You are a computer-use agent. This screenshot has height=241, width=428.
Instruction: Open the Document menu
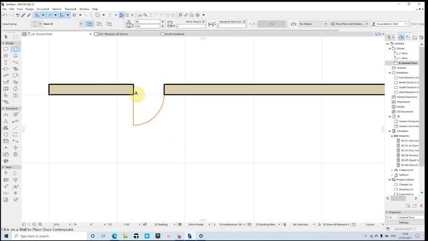click(x=43, y=9)
